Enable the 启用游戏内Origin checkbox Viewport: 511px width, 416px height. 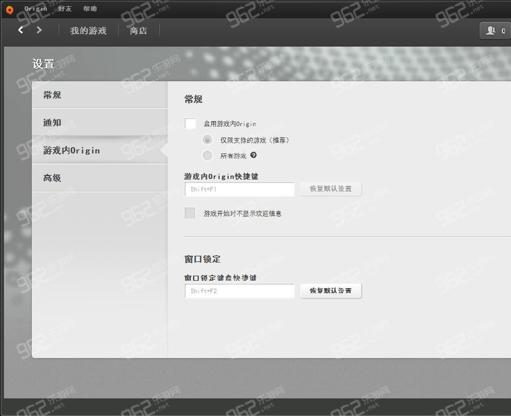tap(190, 123)
